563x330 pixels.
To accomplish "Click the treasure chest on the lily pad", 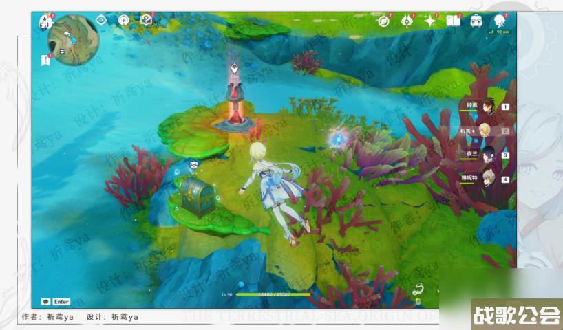I will coord(197,197).
